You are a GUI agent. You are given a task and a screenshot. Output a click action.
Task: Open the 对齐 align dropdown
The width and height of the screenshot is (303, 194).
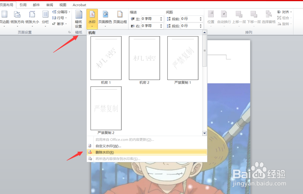coord(285,12)
